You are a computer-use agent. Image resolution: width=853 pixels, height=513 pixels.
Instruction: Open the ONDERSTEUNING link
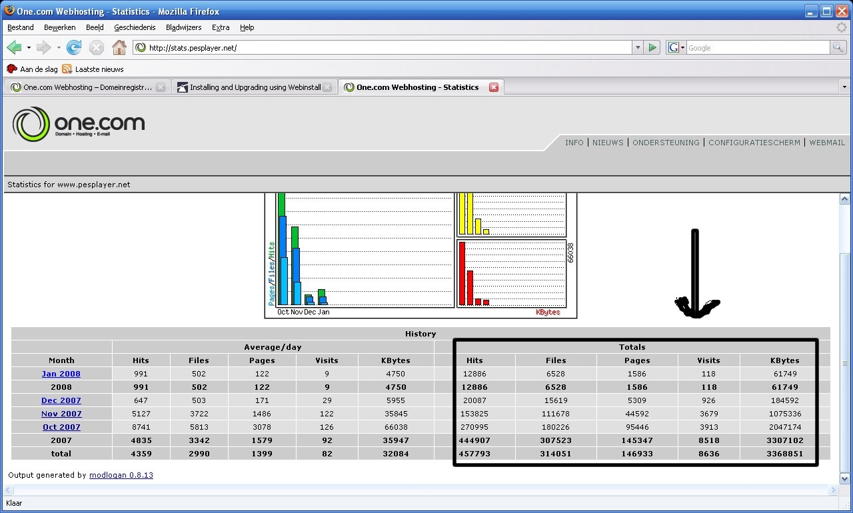[x=666, y=143]
